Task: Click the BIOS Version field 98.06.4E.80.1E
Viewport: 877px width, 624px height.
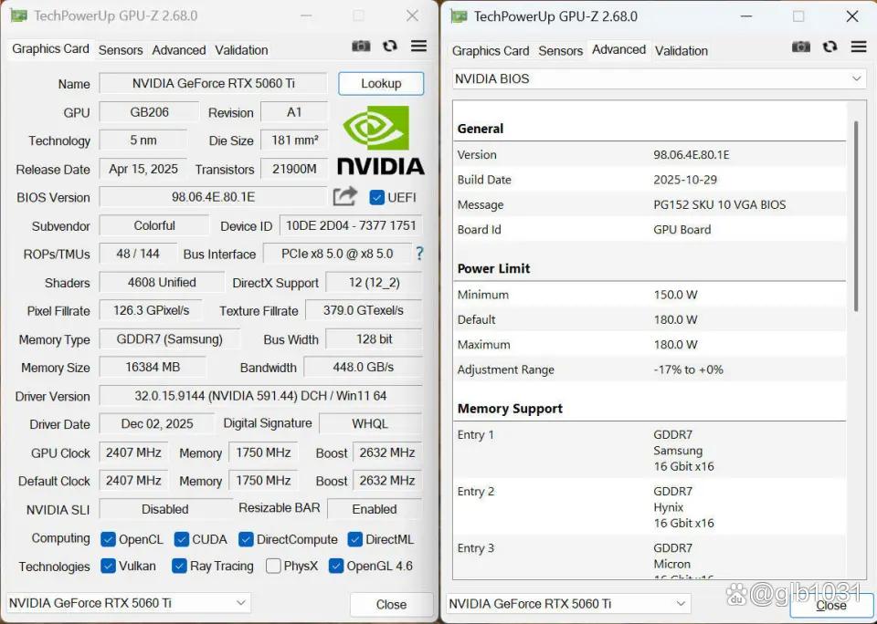Action: point(213,197)
